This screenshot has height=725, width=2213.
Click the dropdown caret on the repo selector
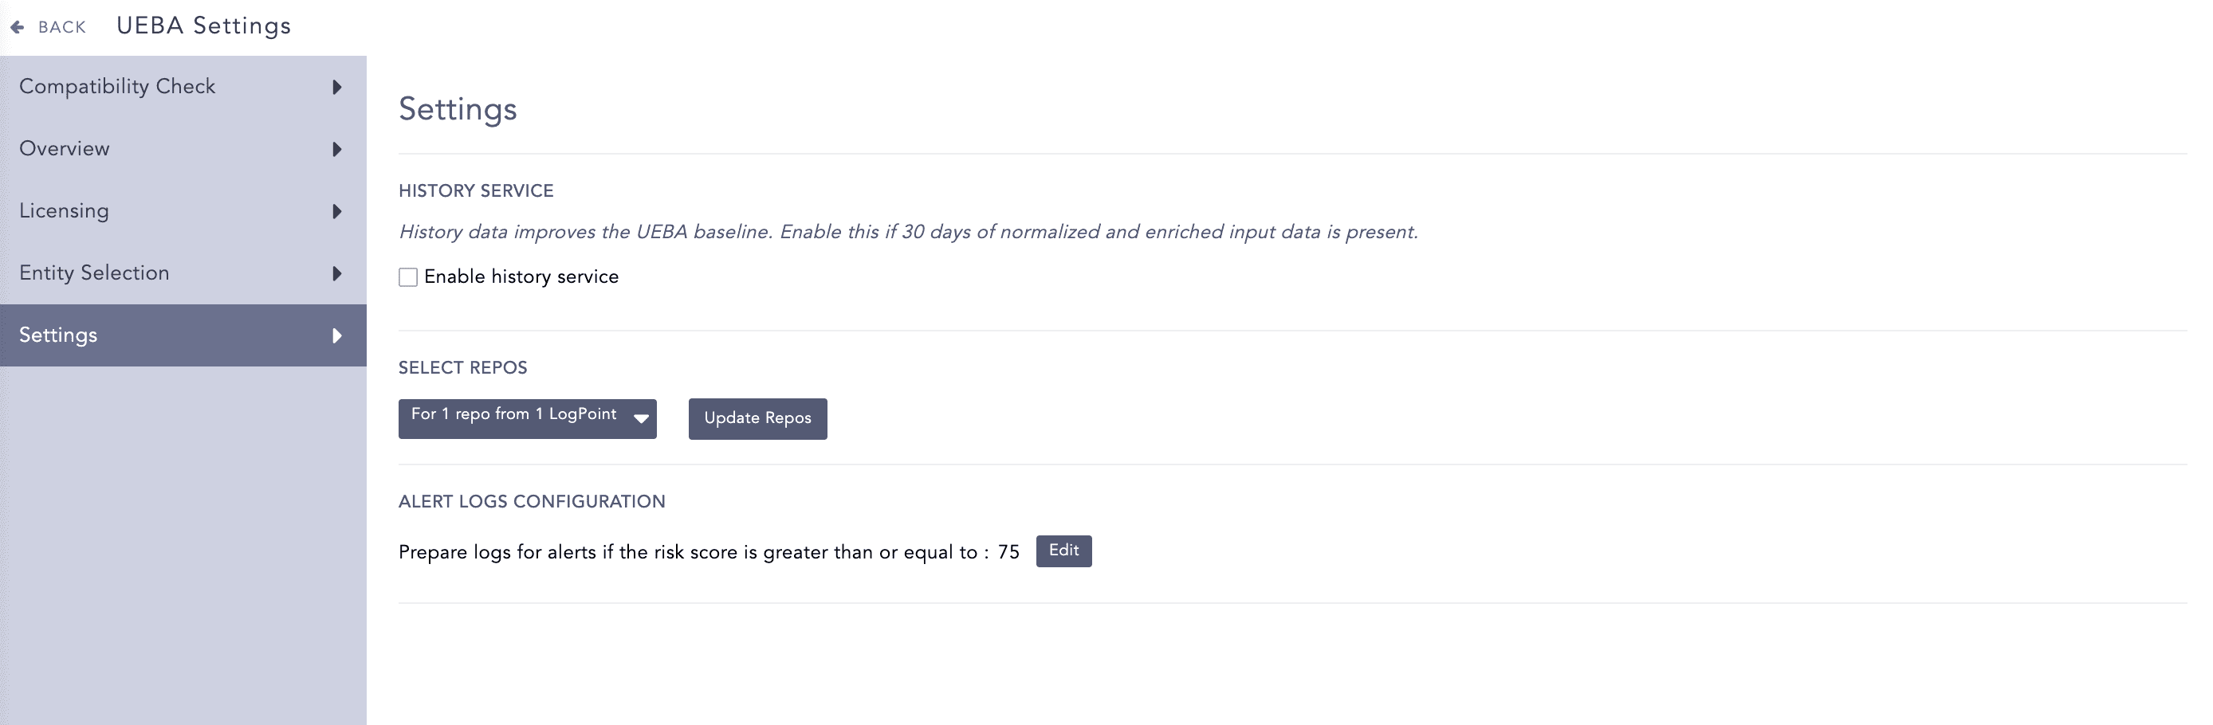[x=639, y=419]
